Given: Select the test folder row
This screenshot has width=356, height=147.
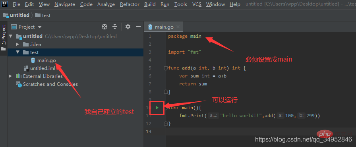Looking at the screenshot, I should point(75,52).
